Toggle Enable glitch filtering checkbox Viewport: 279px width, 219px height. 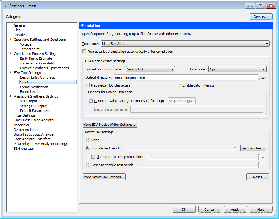click(179, 85)
